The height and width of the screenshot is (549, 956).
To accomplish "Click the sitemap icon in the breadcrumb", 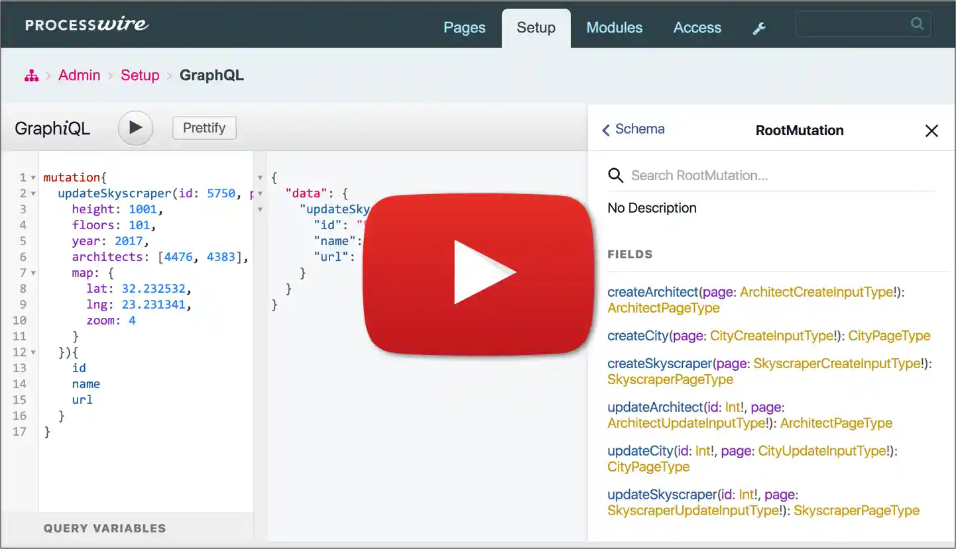I will pyautogui.click(x=31, y=75).
